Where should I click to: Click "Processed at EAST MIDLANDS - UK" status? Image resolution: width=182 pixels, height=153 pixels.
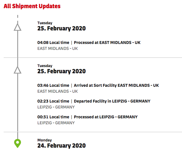click(107, 43)
